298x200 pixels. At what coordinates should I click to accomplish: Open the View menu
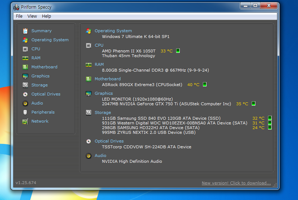32,16
